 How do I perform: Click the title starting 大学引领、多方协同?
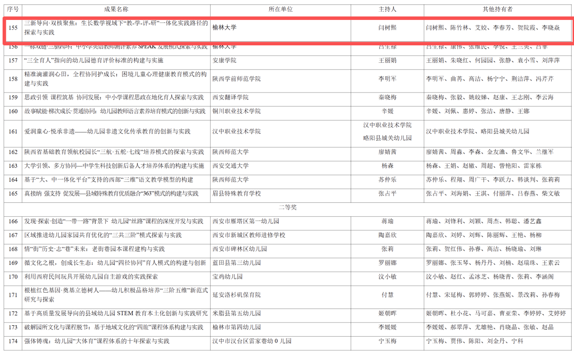114,166
